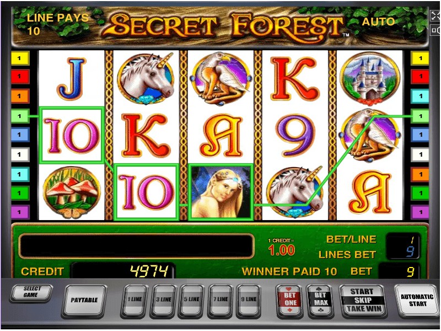
Task: Click the griffin symbol on the third reel
Action: point(221,78)
